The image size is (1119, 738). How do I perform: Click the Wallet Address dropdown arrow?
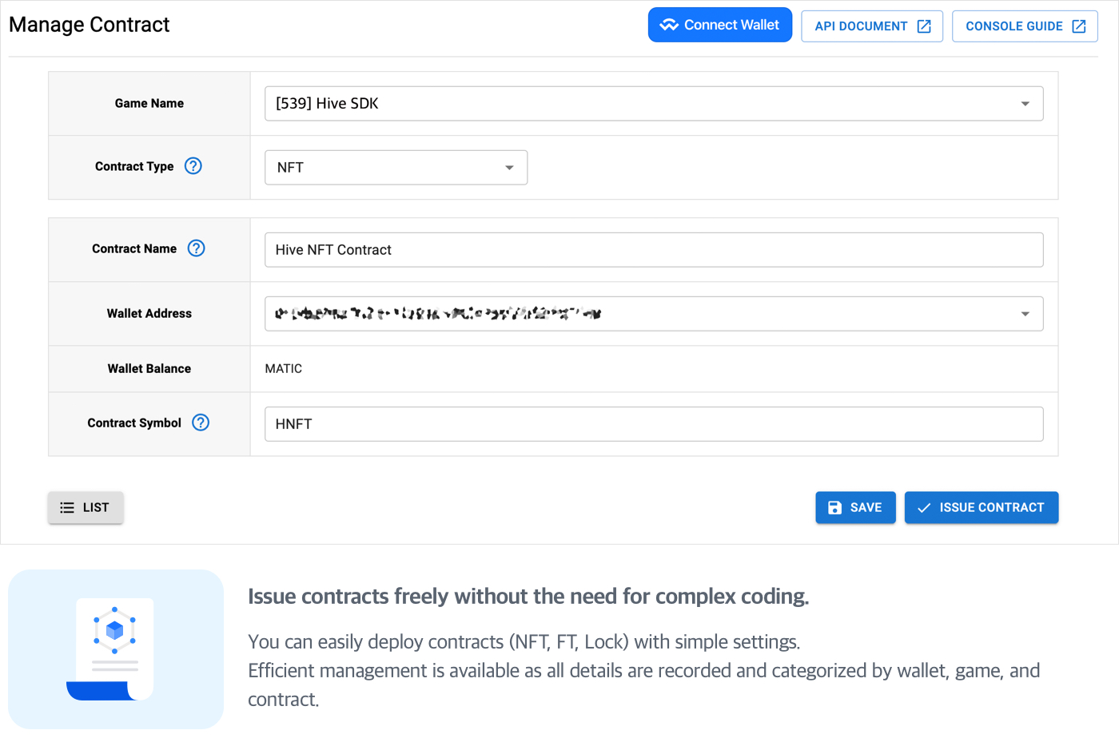coord(1025,314)
